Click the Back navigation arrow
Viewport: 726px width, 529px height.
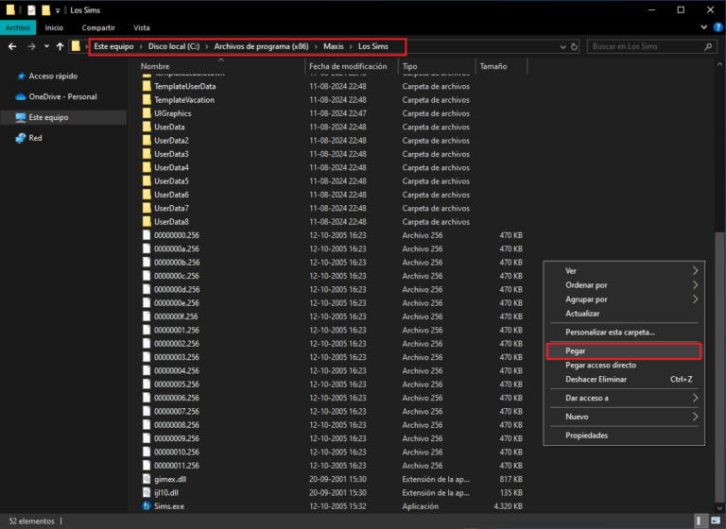click(12, 46)
